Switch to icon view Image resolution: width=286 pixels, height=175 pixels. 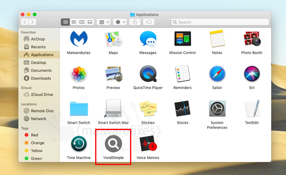[x=65, y=22]
